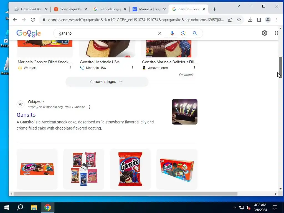Click network icon in system tray
Screen dimensions: 284x213
(x=242, y=207)
